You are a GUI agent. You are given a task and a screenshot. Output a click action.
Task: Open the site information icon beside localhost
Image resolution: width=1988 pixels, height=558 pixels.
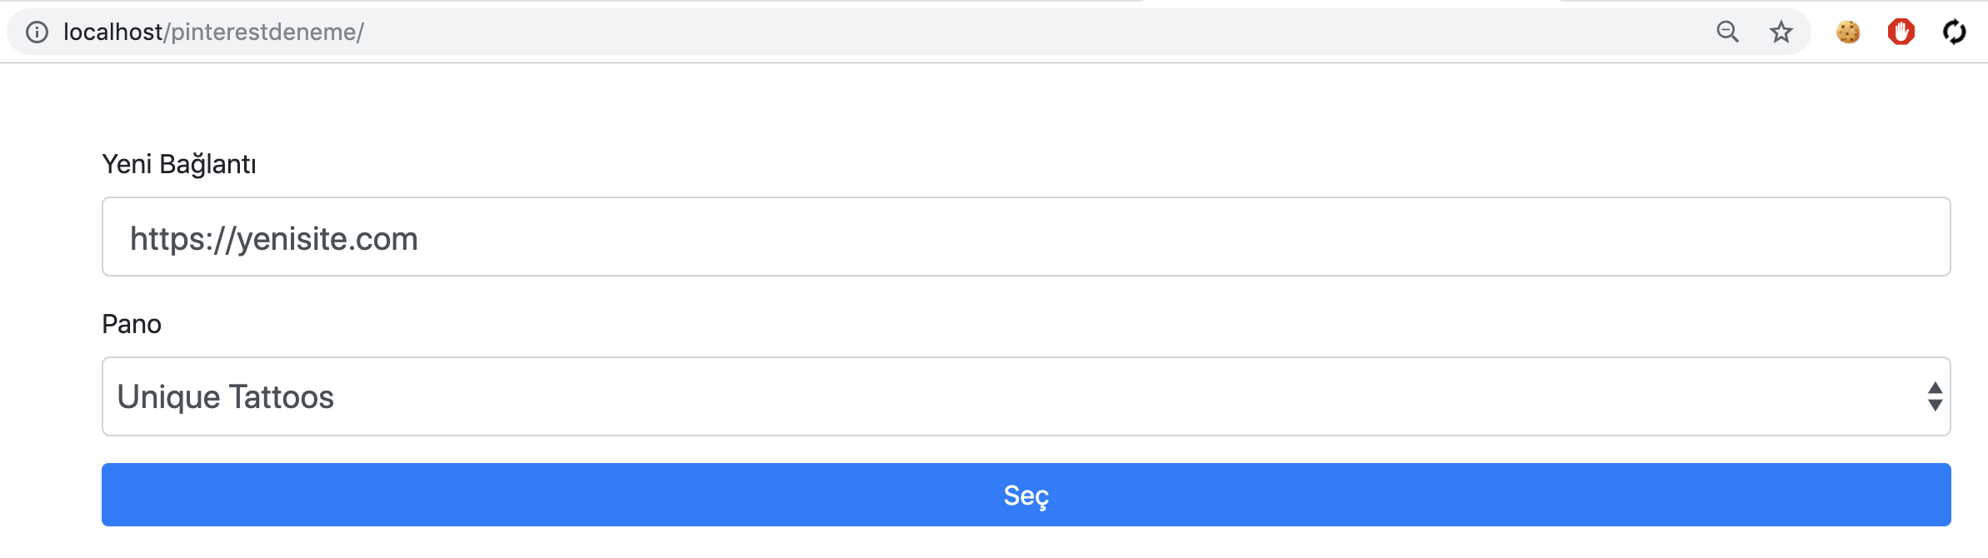[x=37, y=32]
